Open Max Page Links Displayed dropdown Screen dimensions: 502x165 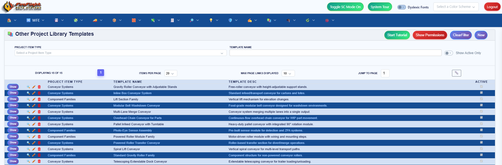pos(288,73)
